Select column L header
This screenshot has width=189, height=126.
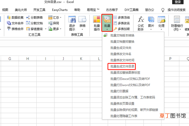coord(96,59)
